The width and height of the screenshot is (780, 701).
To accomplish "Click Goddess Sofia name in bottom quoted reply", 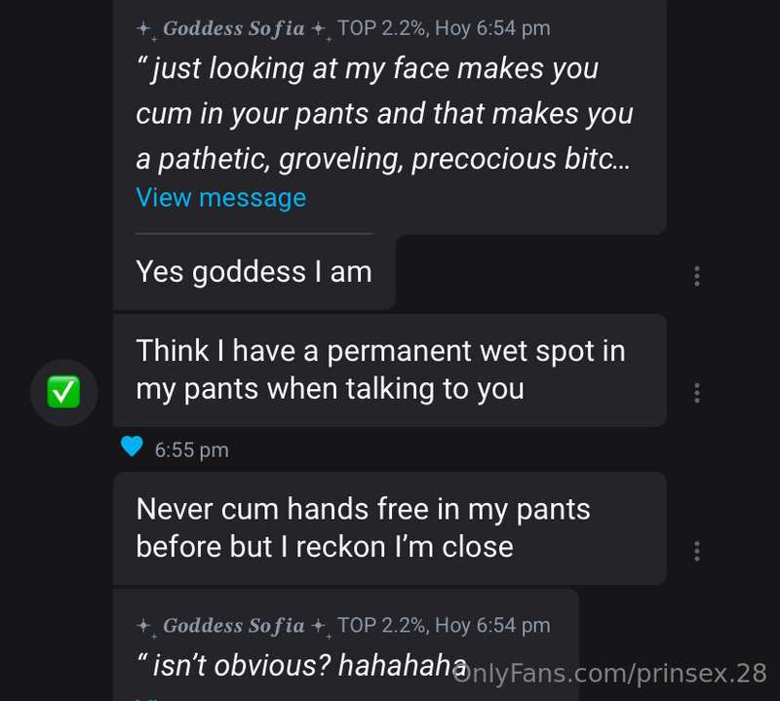I will pos(234,625).
